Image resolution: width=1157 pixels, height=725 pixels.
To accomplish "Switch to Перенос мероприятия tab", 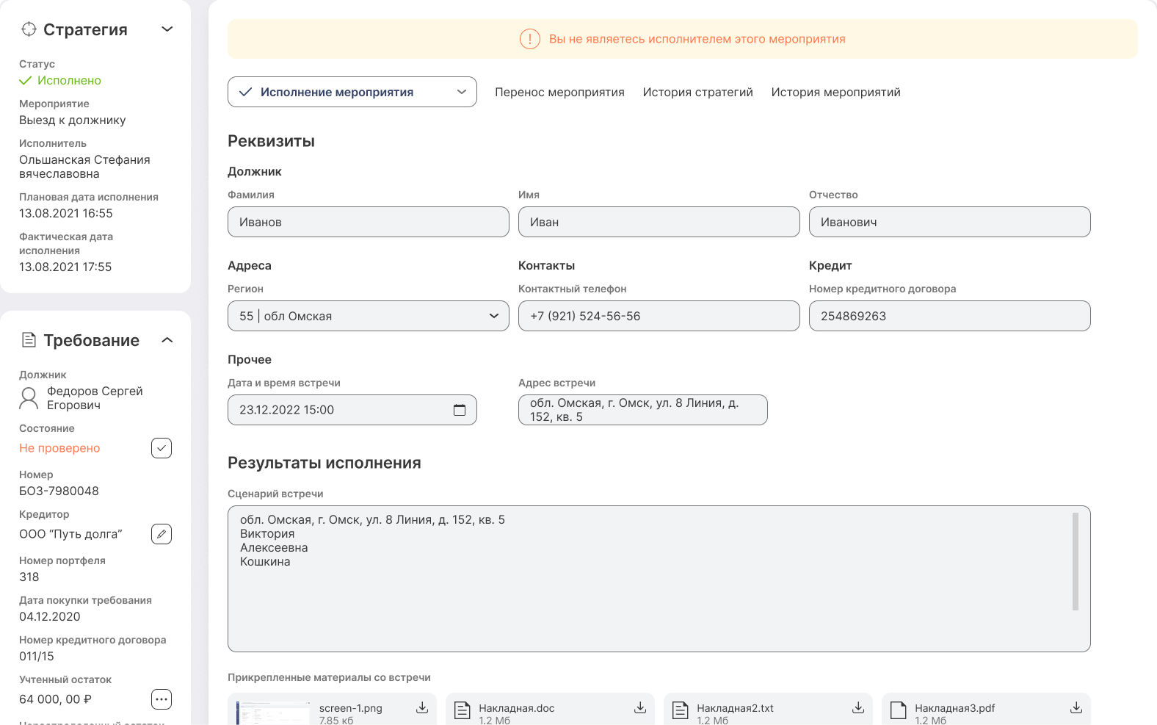I will [559, 92].
